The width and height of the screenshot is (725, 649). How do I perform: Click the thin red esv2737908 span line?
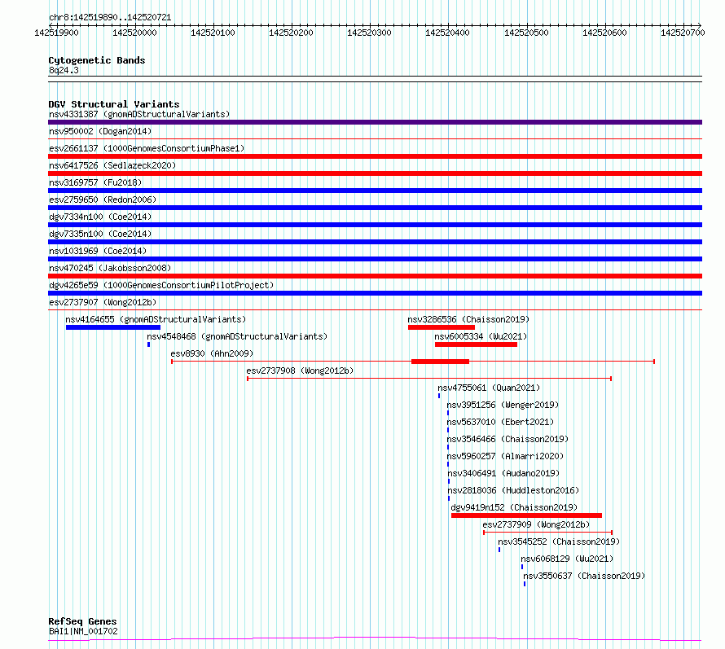pos(429,379)
